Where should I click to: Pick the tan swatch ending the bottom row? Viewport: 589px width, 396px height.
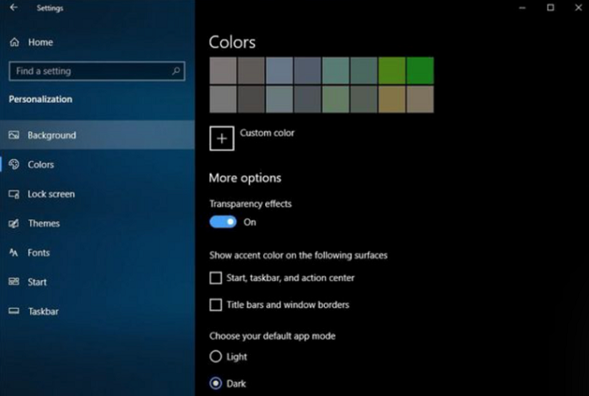click(420, 99)
